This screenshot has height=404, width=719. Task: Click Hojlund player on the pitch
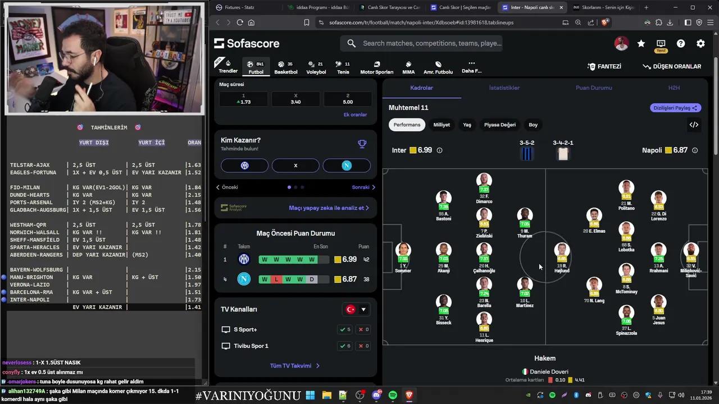[x=562, y=259]
